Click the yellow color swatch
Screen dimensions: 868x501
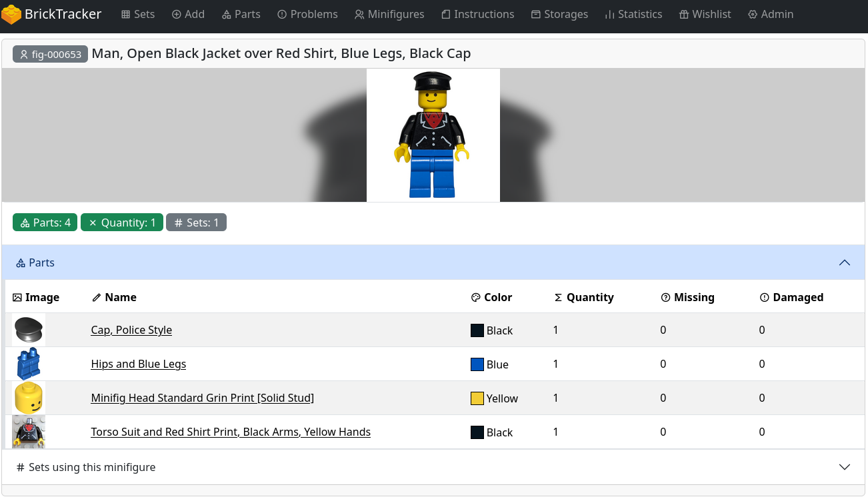click(477, 398)
